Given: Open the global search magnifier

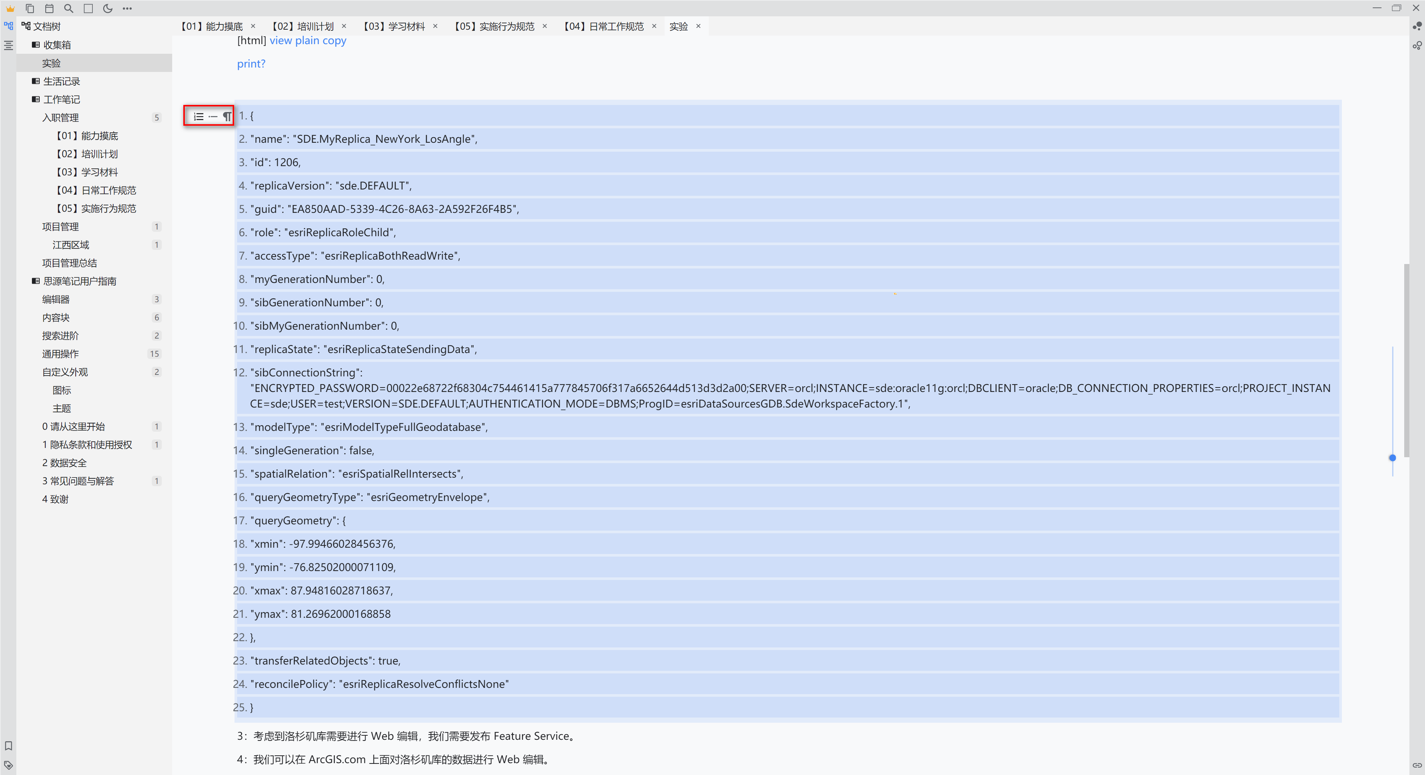Looking at the screenshot, I should coord(69,8).
